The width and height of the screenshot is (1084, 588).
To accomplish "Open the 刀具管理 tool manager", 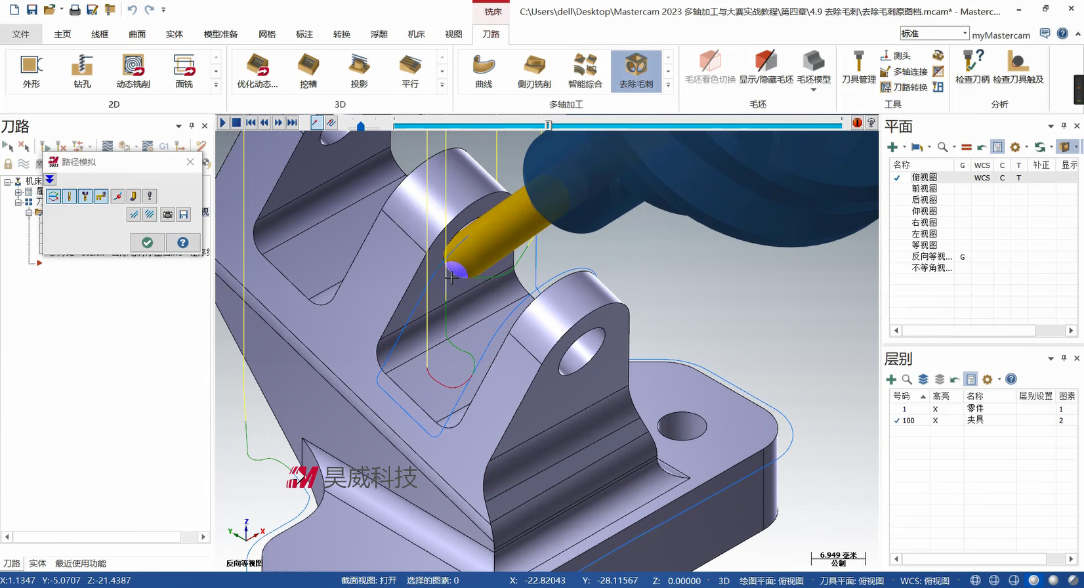I will 858,68.
